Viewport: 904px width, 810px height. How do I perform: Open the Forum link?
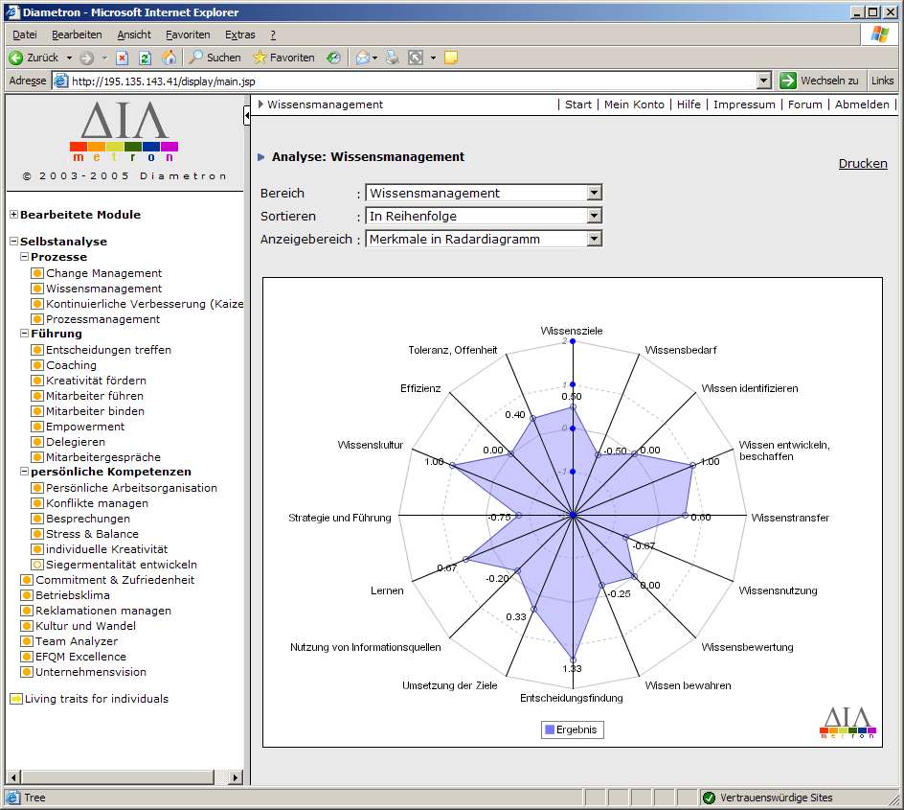pos(804,104)
